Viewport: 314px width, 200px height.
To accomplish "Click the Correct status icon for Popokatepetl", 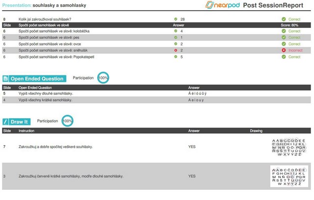I will point(284,57).
